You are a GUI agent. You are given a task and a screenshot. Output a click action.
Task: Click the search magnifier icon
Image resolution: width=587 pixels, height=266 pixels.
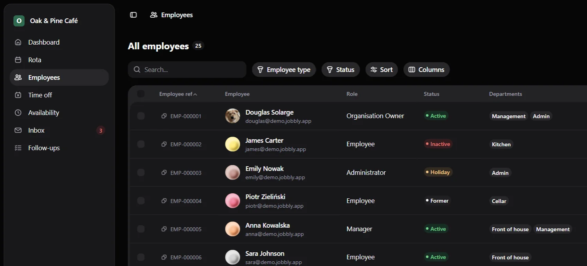(137, 70)
